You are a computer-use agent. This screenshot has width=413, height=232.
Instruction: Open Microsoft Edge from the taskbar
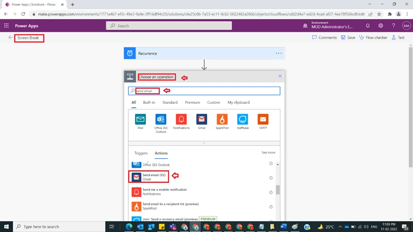tap(129, 227)
